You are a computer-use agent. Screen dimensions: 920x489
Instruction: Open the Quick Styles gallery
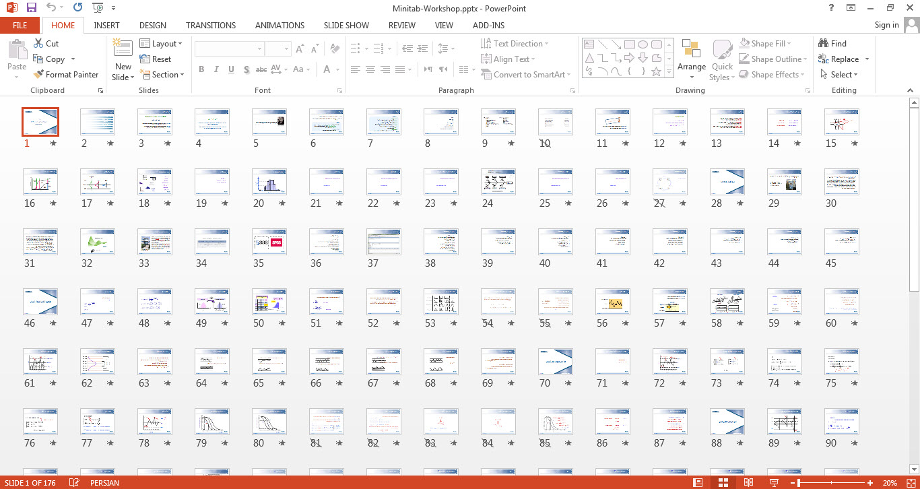pyautogui.click(x=722, y=61)
